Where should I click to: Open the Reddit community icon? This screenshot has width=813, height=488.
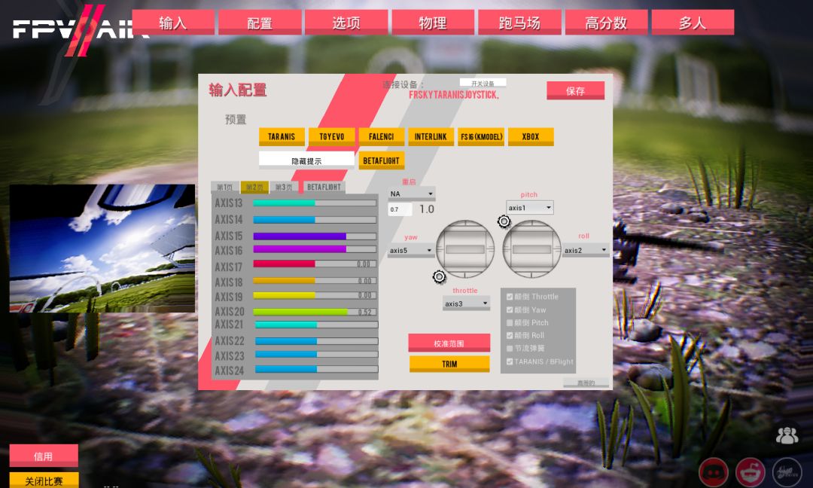750,471
